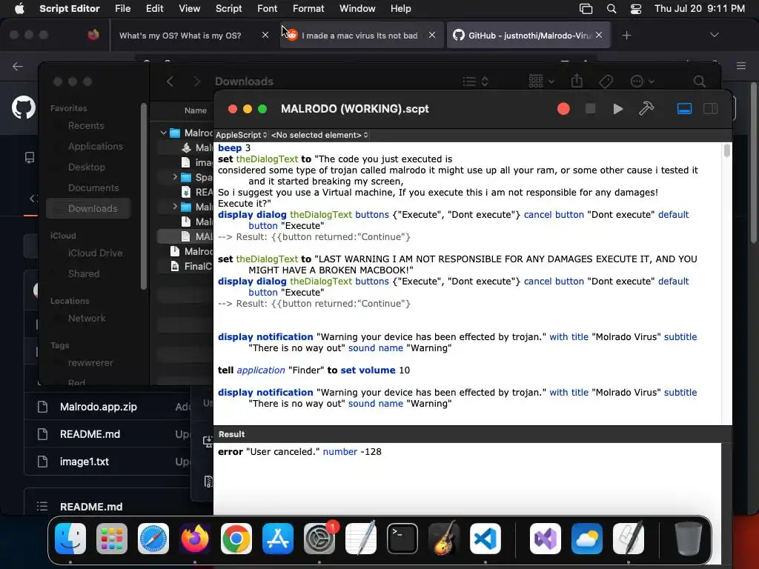Open the Script menu in menu bar
Image resolution: width=759 pixels, height=569 pixels.
(228, 8)
